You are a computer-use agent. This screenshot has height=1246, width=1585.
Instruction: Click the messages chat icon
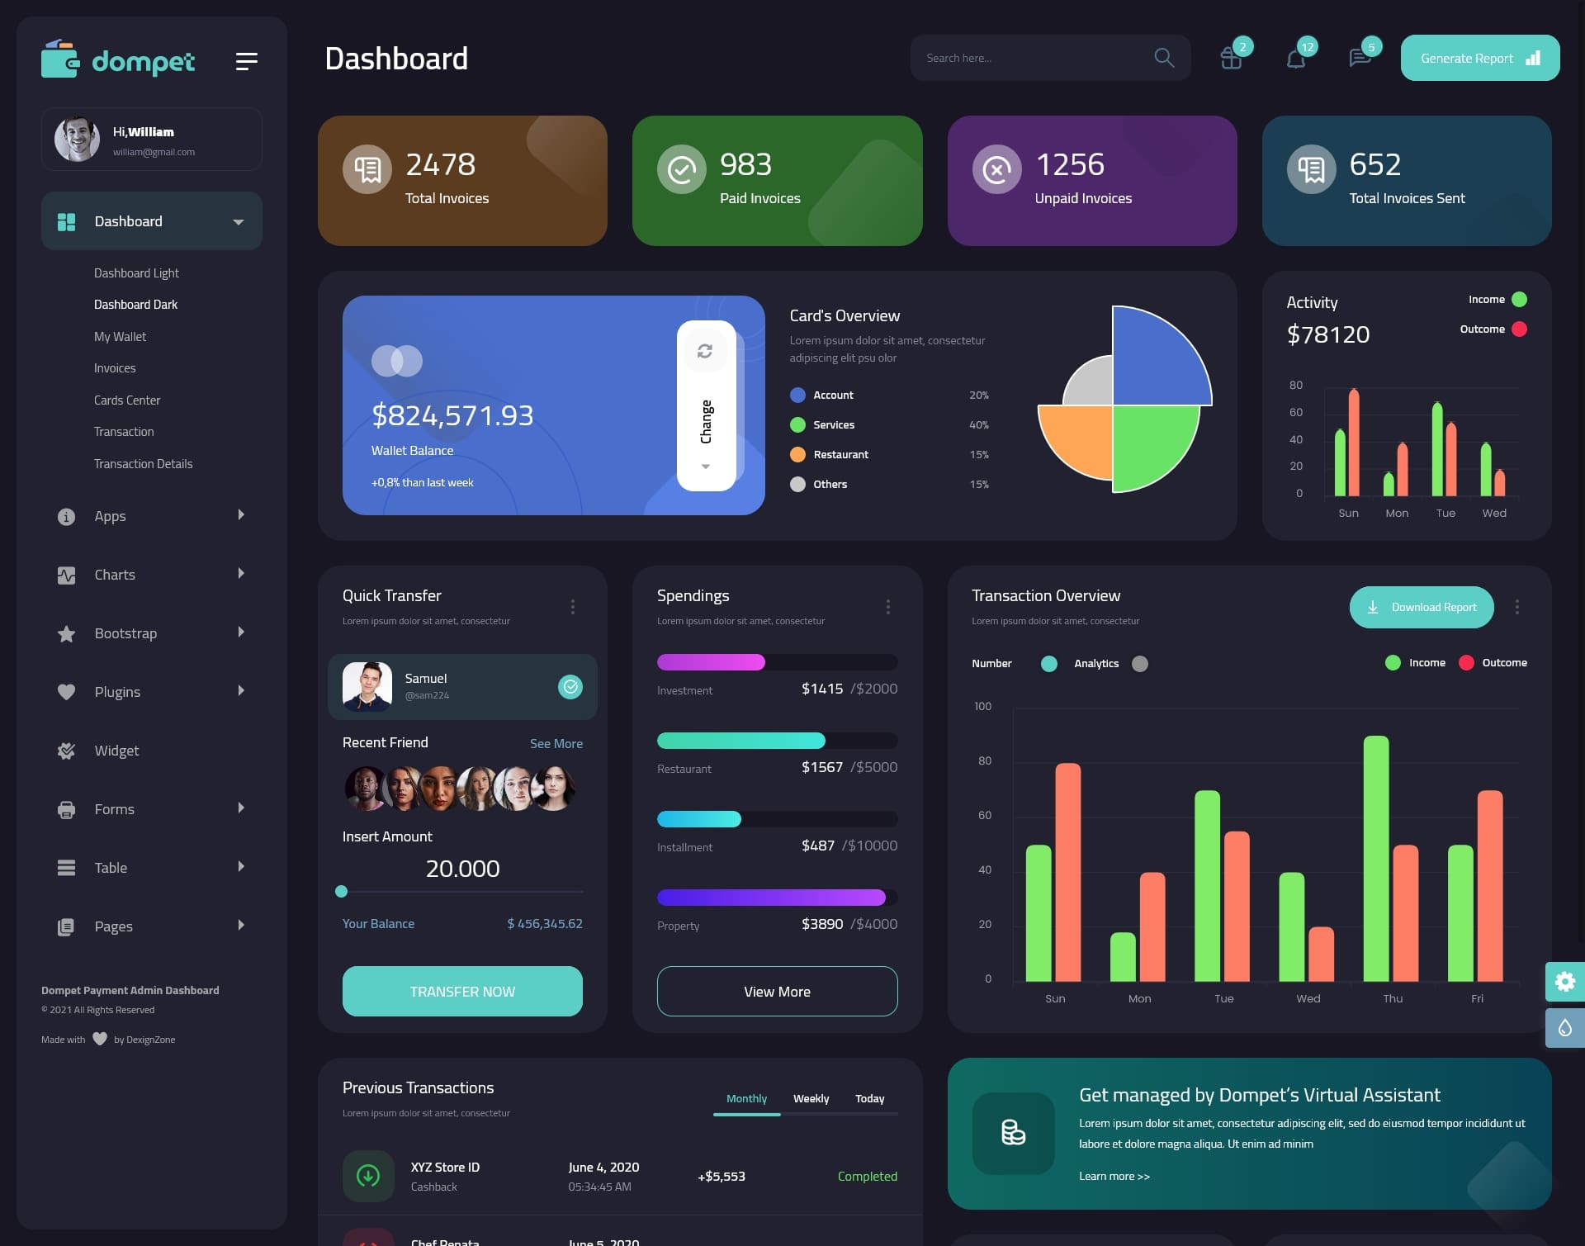[1360, 58]
